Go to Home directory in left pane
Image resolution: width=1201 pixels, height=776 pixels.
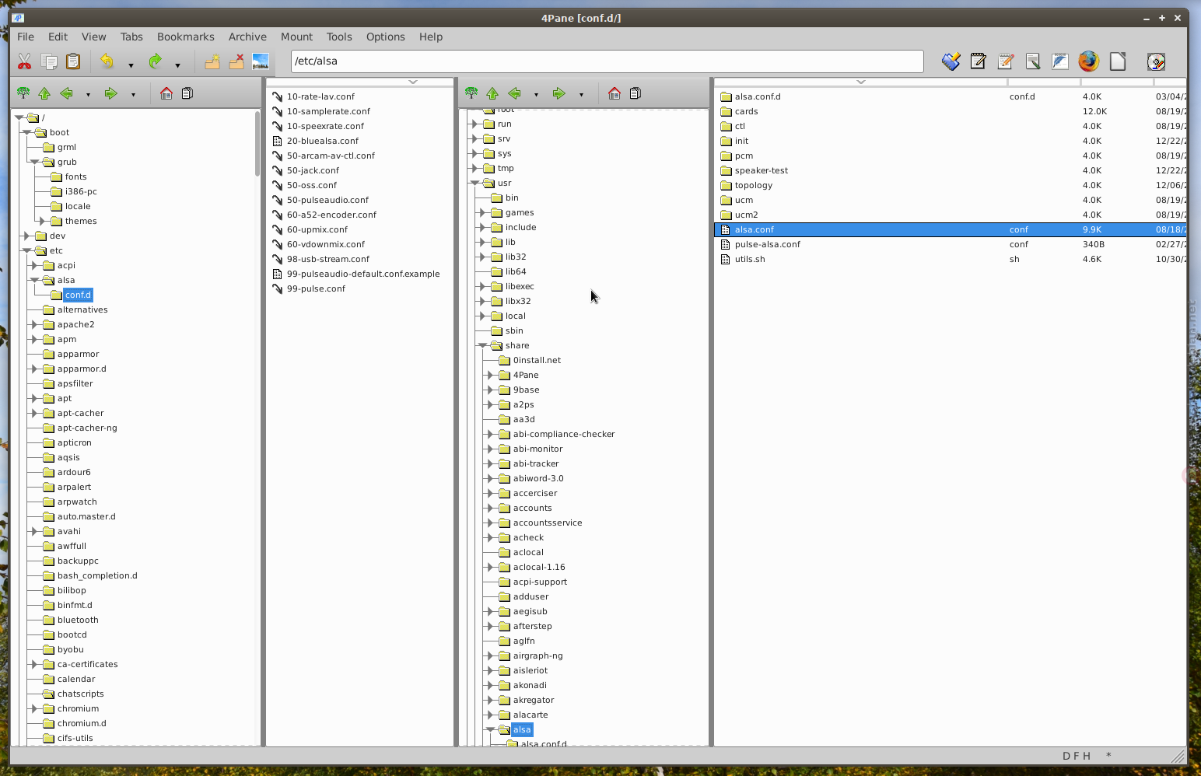point(166,93)
